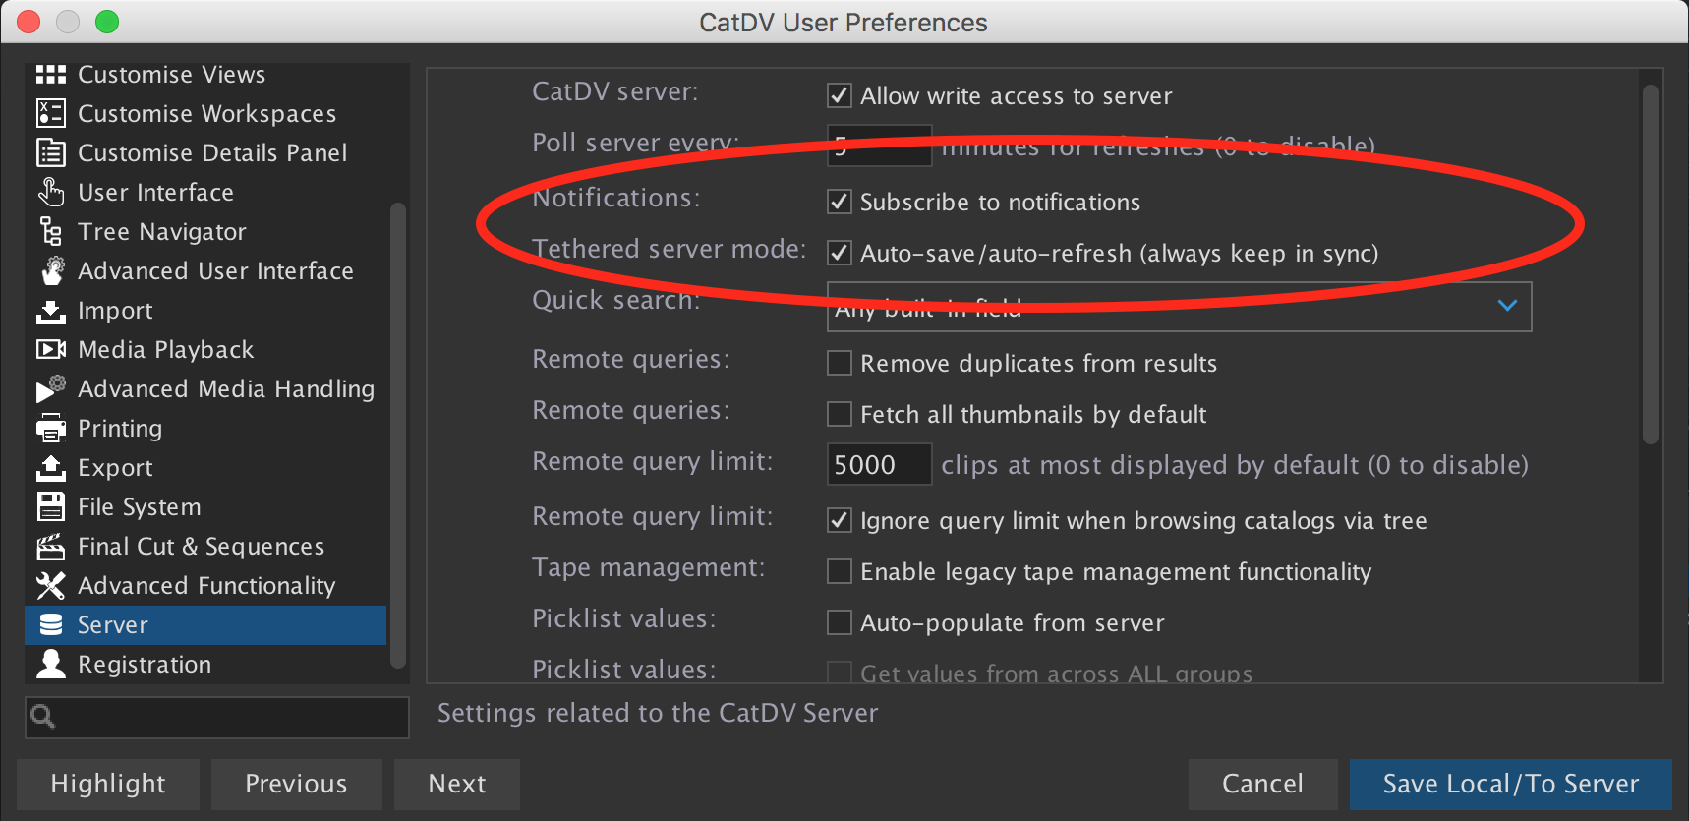Click the Final Cut & Sequences clapperboard icon
This screenshot has width=1689, height=821.
tap(51, 547)
